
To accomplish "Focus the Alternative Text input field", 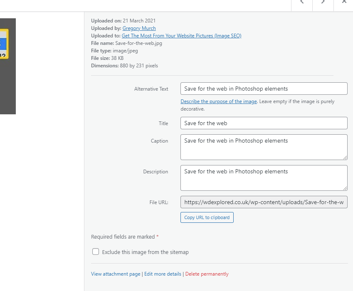I will click(x=264, y=89).
